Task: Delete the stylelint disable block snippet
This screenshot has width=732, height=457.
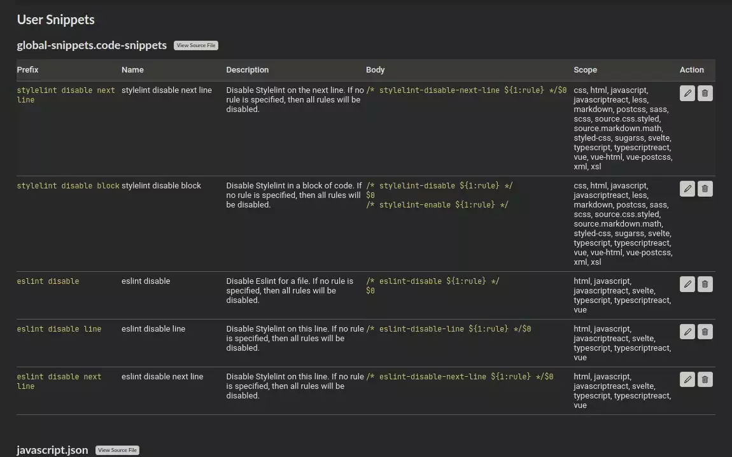Action: click(705, 188)
